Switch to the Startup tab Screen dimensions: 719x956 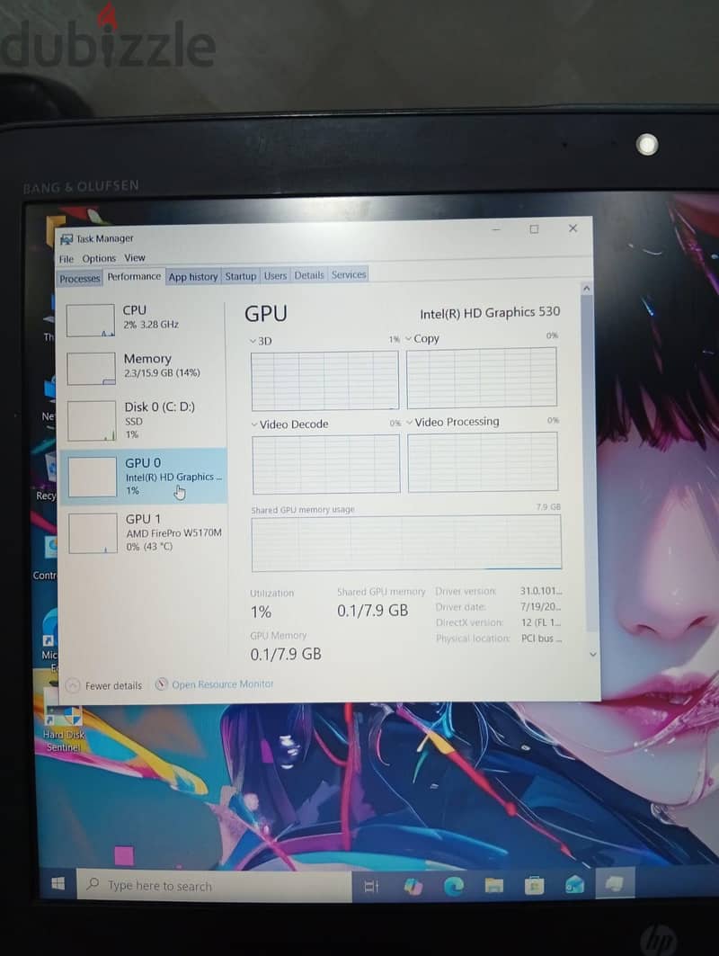[x=241, y=275]
